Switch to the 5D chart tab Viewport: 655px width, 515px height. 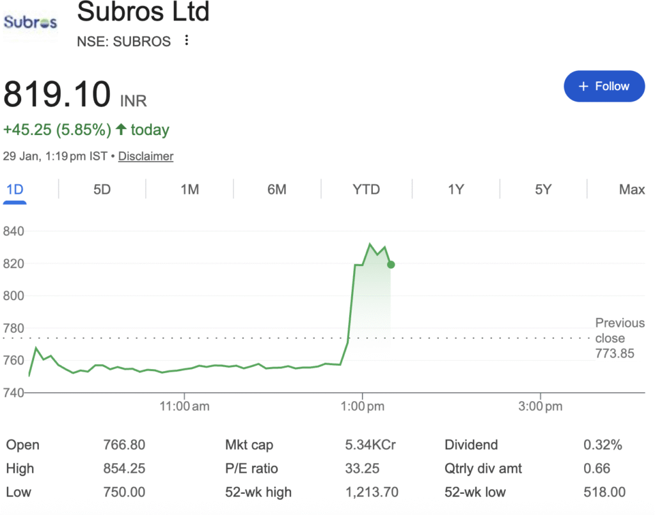coord(102,189)
